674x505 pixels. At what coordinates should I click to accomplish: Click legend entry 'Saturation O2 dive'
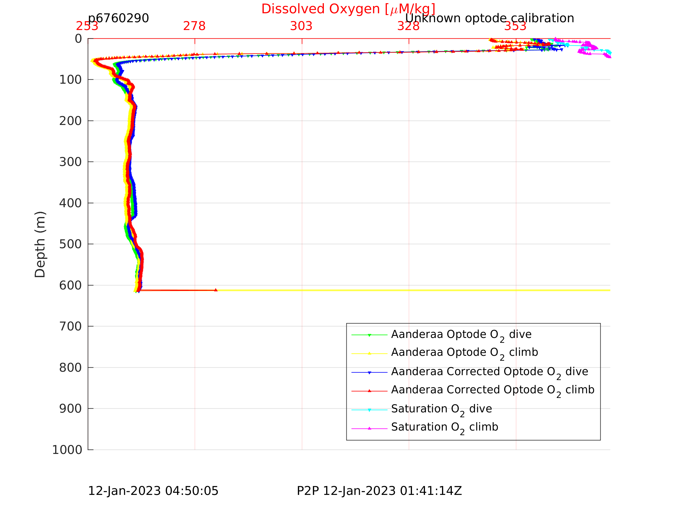[441, 410]
